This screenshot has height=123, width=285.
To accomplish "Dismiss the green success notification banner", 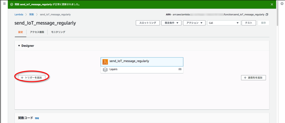I will 272,4.
